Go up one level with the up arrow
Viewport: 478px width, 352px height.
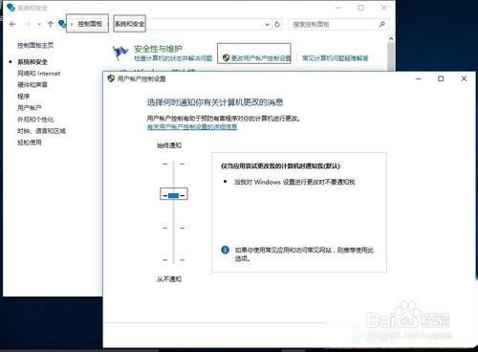click(50, 24)
